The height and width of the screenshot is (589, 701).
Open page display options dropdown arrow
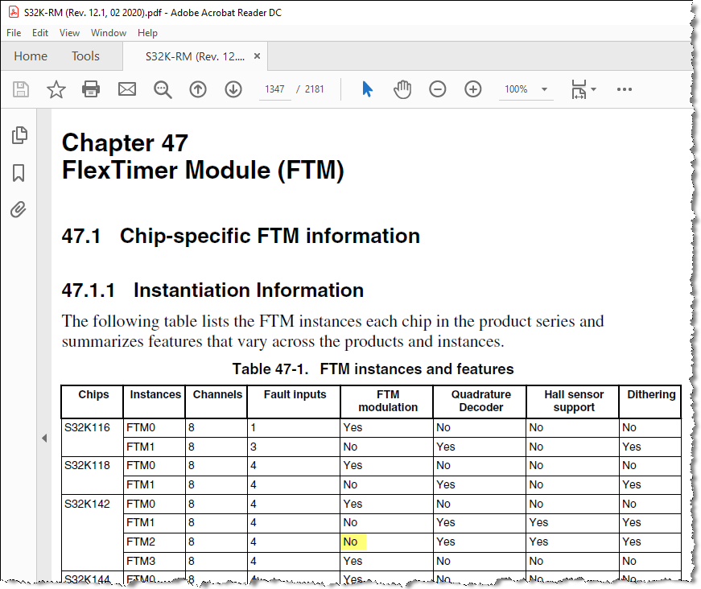click(x=594, y=89)
